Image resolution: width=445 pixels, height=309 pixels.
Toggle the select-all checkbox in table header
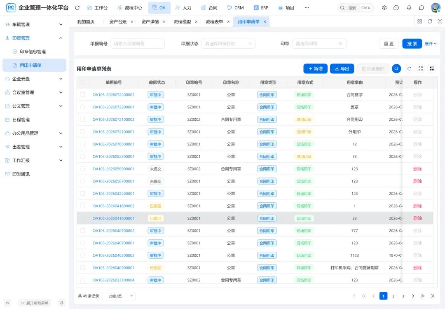82,82
